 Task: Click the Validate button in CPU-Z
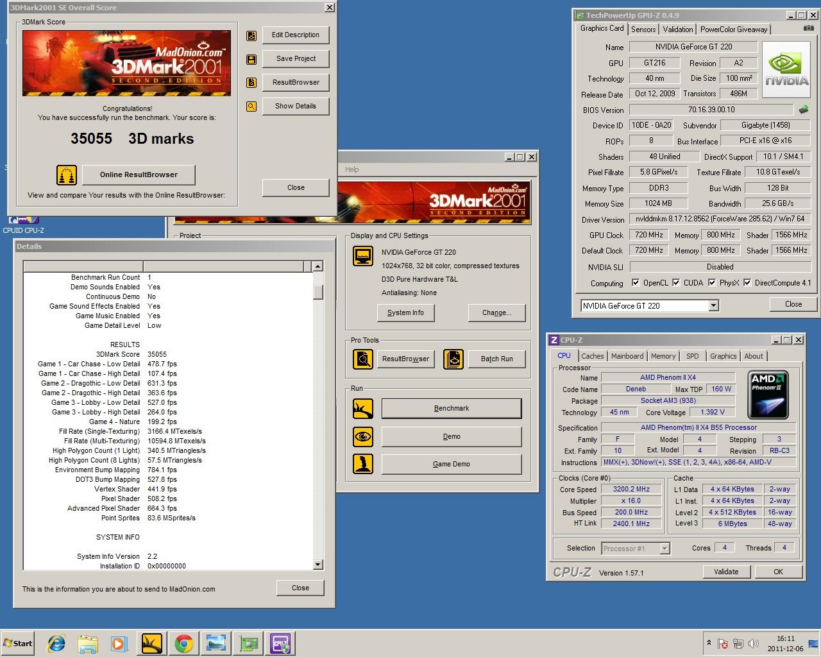pyautogui.click(x=726, y=572)
